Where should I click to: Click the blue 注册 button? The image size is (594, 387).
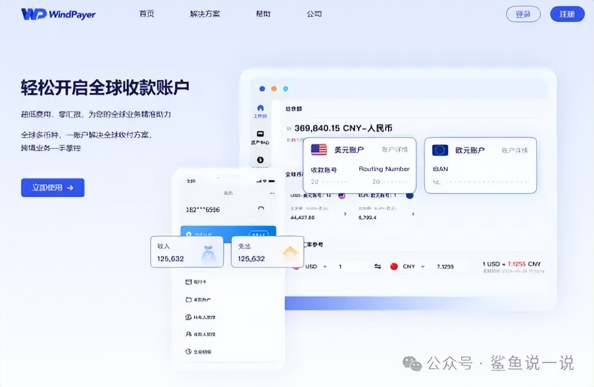pyautogui.click(x=567, y=14)
